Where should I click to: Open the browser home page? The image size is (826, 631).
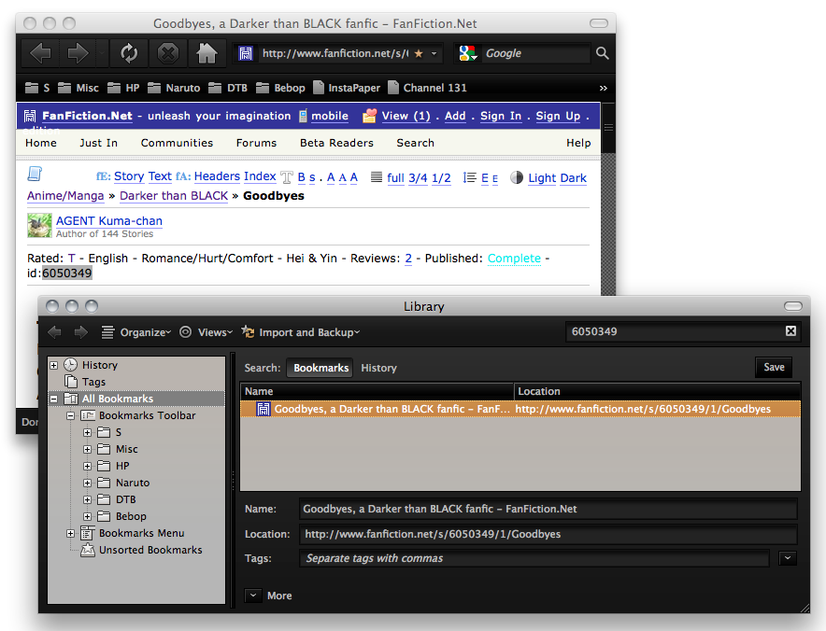click(x=206, y=53)
